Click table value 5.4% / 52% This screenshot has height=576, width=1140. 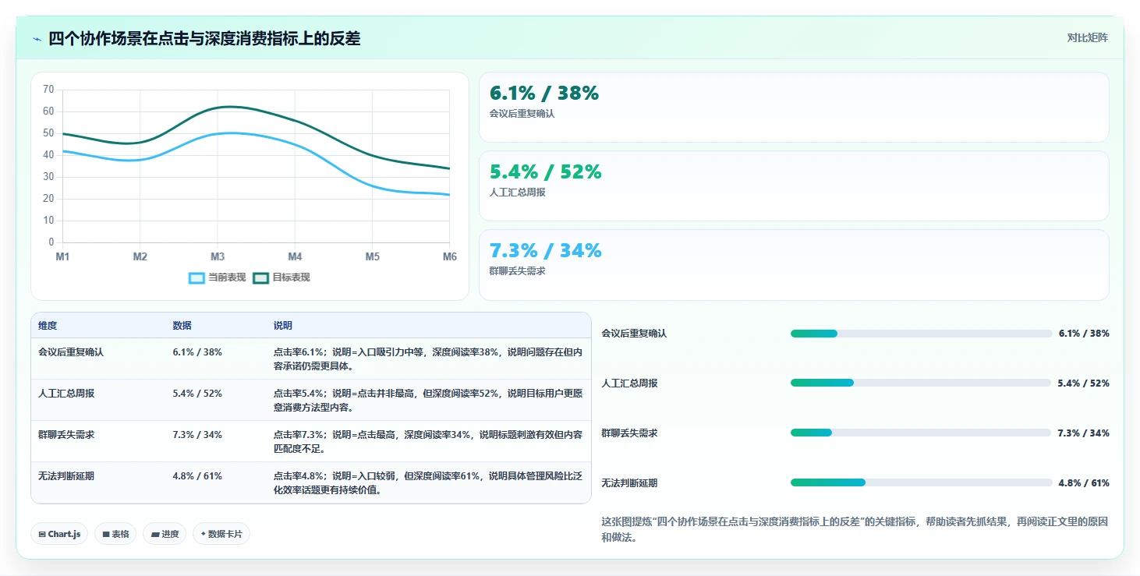pyautogui.click(x=197, y=394)
